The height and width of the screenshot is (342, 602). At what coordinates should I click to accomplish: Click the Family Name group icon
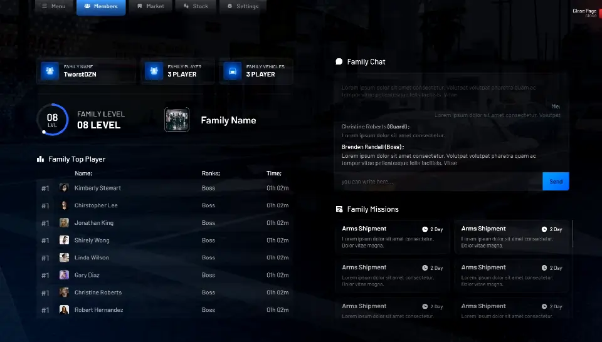50,71
